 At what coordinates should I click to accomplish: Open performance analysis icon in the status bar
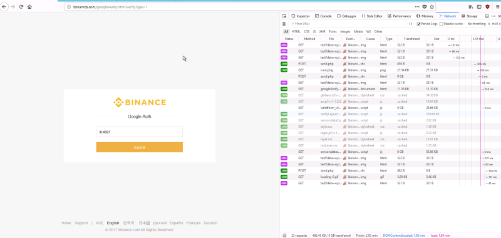pyautogui.click(x=284, y=235)
